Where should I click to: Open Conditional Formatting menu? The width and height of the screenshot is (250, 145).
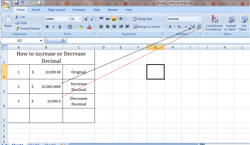(x=214, y=23)
